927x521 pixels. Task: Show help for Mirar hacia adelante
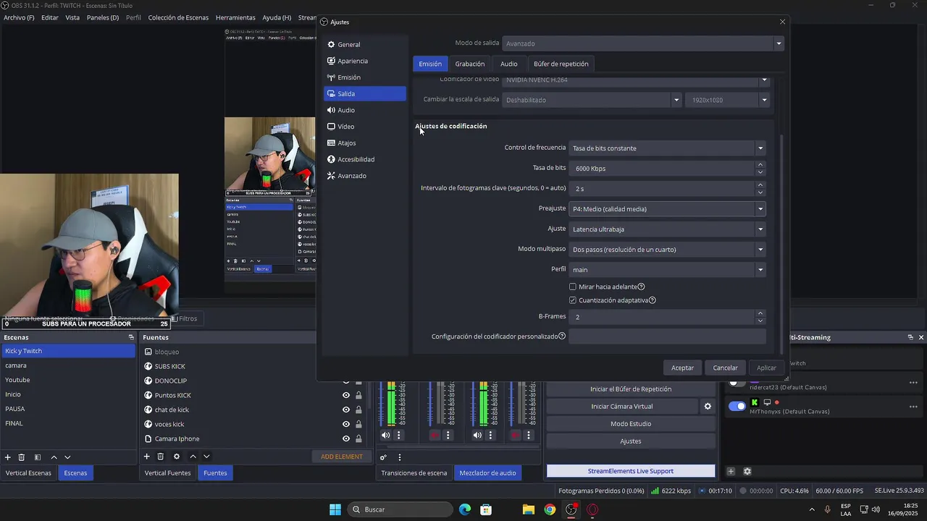(x=641, y=287)
